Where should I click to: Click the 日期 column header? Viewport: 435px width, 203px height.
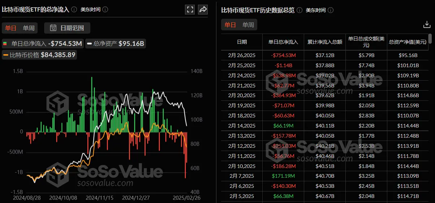point(242,42)
